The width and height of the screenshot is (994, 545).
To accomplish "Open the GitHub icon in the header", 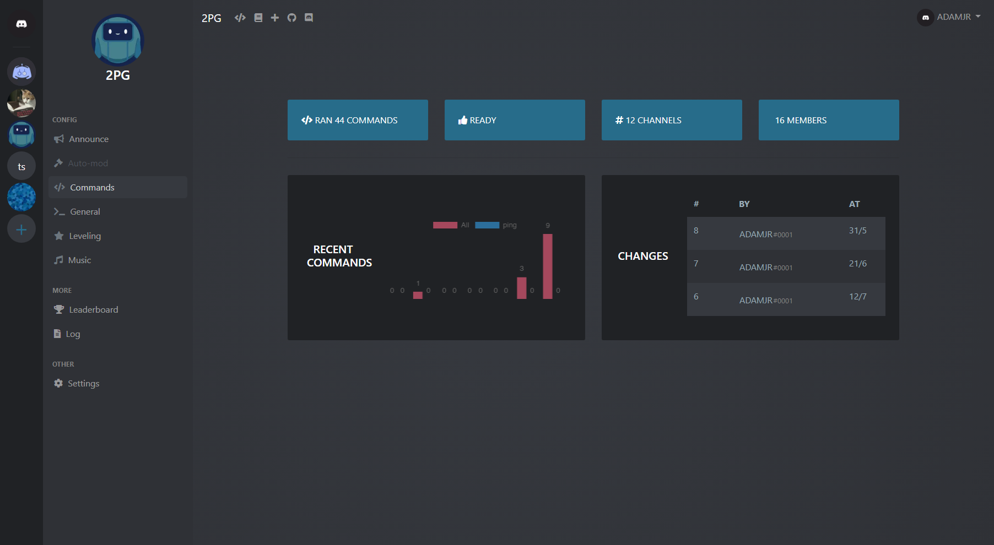I will click(291, 17).
